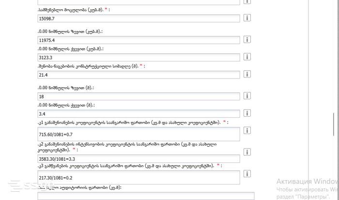
Task: Focus the field containing 3.4
Action: point(139,113)
